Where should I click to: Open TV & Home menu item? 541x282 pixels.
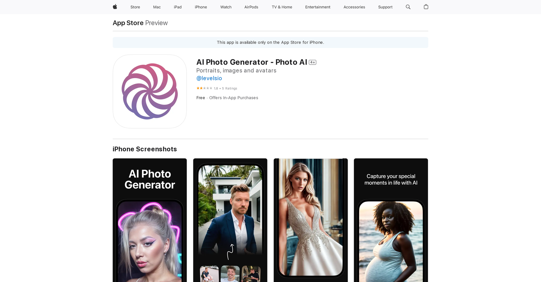282,7
